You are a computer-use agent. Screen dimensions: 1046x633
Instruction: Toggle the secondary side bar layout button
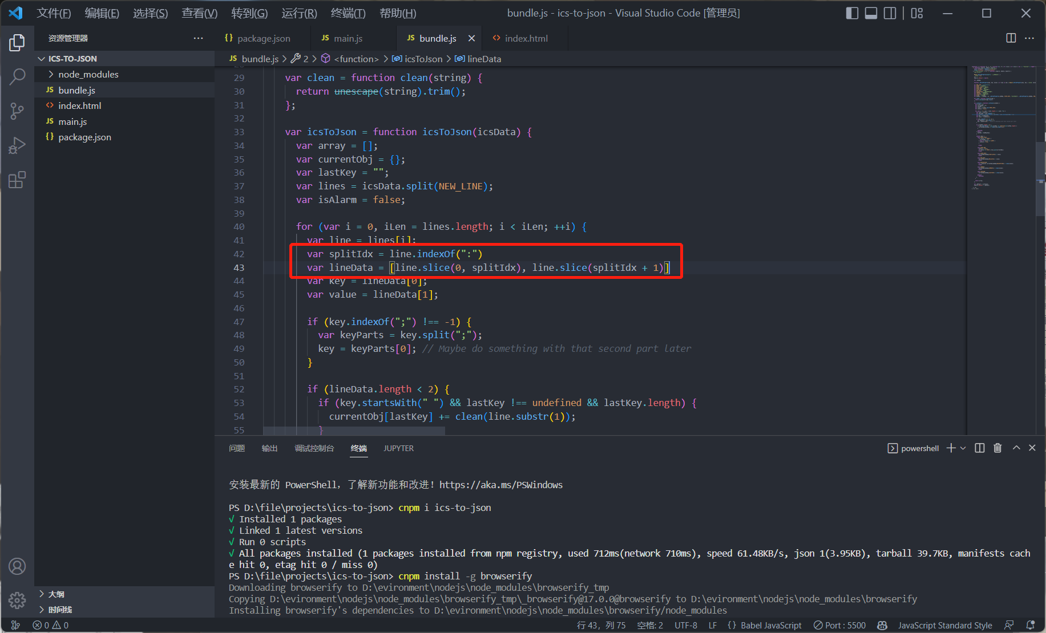[x=890, y=13]
